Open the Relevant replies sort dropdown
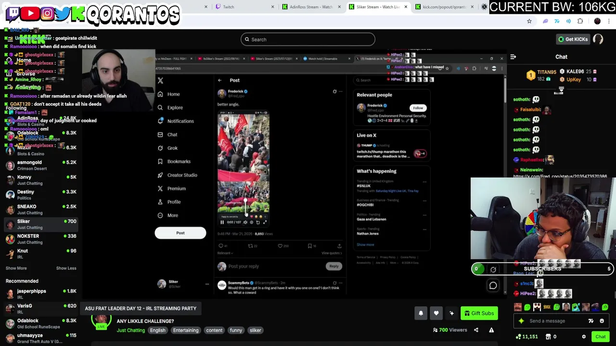This screenshot has height=346, width=616. 225,253
